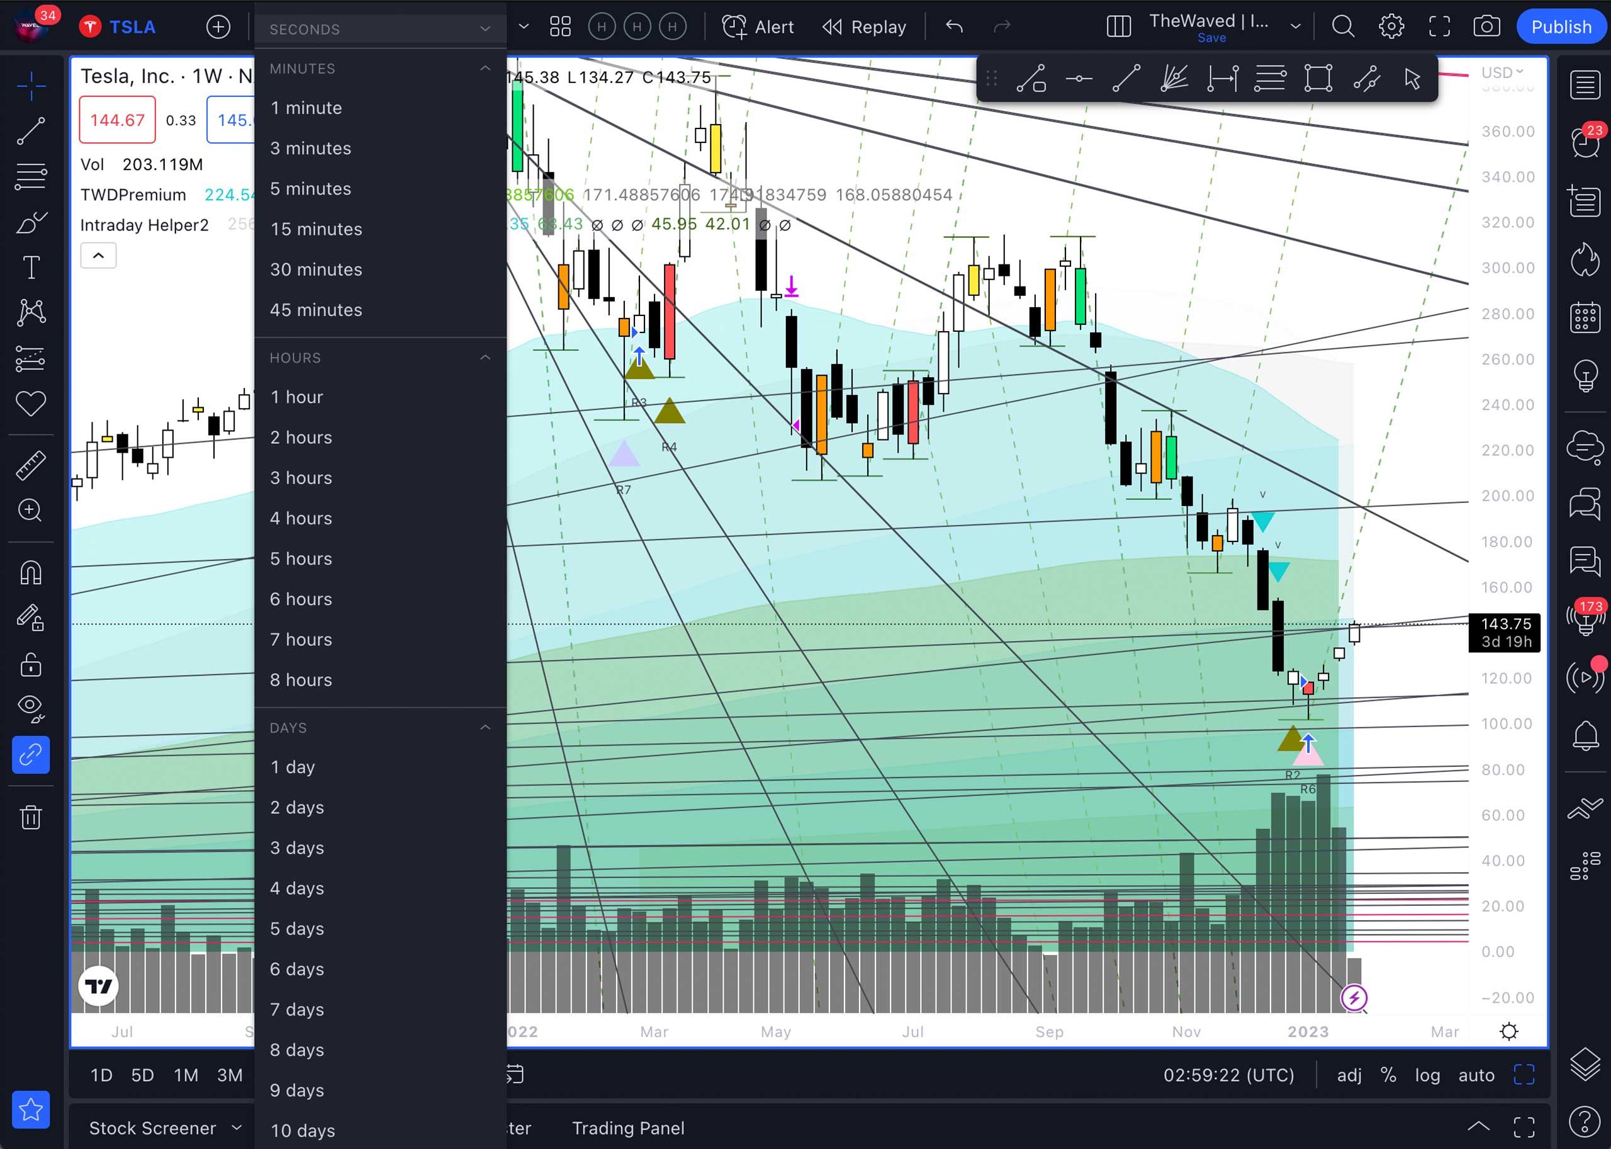
Task: Select the ruler measure tool
Action: [x=31, y=465]
